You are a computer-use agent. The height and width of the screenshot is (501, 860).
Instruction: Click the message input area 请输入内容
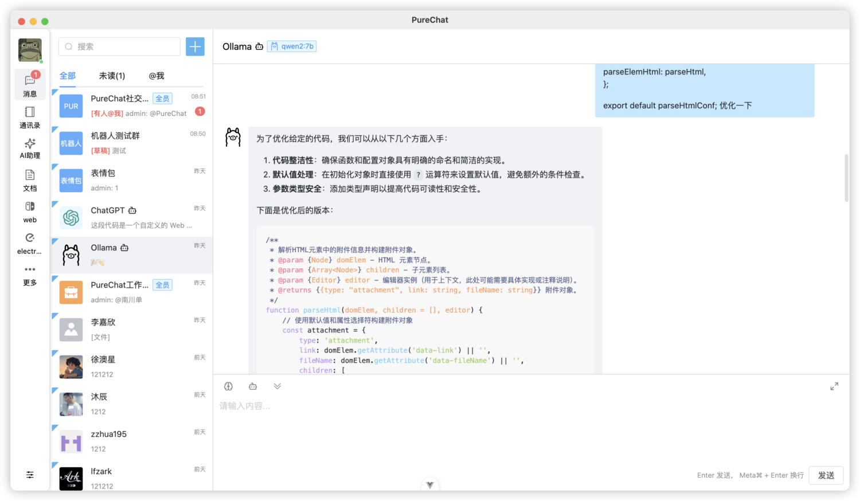click(x=531, y=430)
